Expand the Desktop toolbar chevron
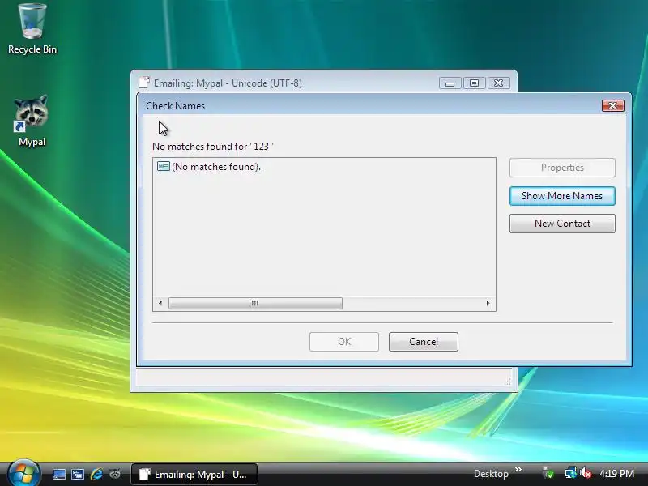This screenshot has width=648, height=486. [x=518, y=470]
